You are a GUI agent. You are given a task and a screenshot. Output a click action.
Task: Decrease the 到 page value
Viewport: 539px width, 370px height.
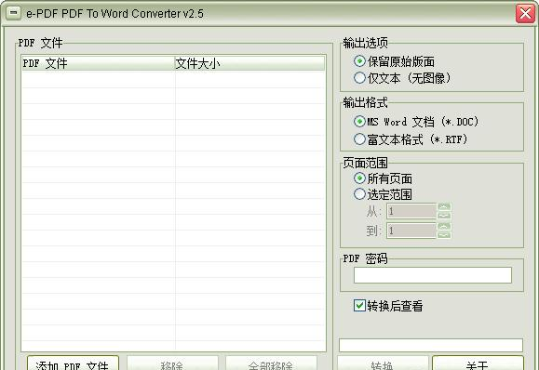click(444, 235)
